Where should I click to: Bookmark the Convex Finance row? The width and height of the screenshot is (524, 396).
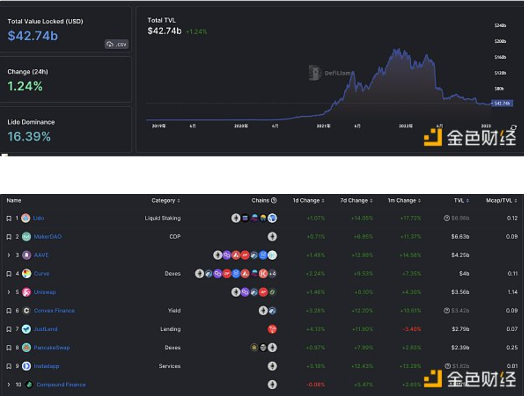click(9, 311)
